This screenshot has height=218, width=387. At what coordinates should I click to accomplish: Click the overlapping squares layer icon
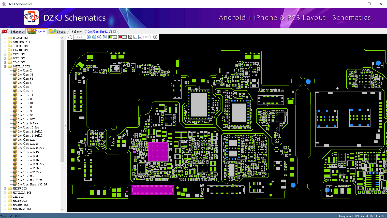tap(130, 37)
